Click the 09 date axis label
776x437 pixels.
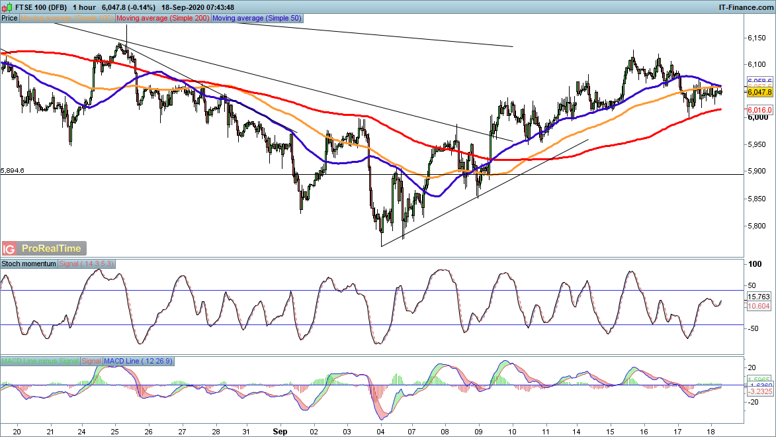point(478,432)
